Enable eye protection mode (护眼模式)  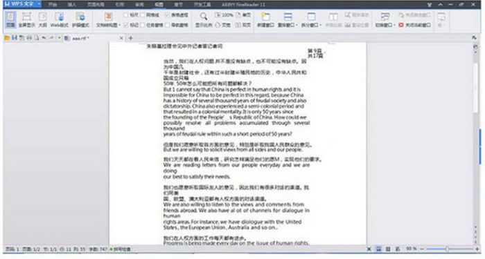click(80, 20)
